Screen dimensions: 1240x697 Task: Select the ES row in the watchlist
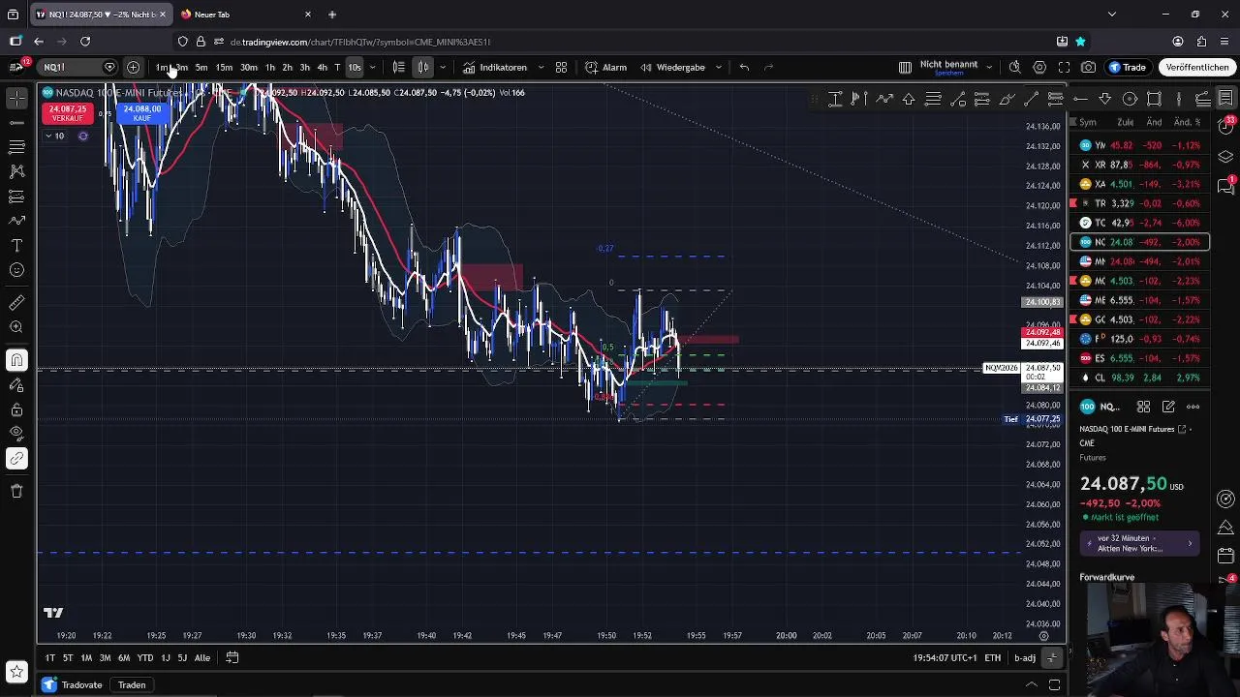tap(1139, 358)
